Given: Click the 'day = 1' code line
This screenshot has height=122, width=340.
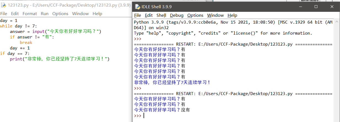Looking at the screenshot, I should (x=9, y=21).
